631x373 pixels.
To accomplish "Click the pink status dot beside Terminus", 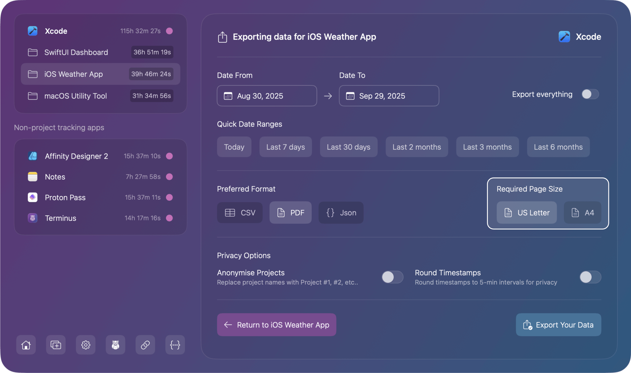I will coord(170,218).
